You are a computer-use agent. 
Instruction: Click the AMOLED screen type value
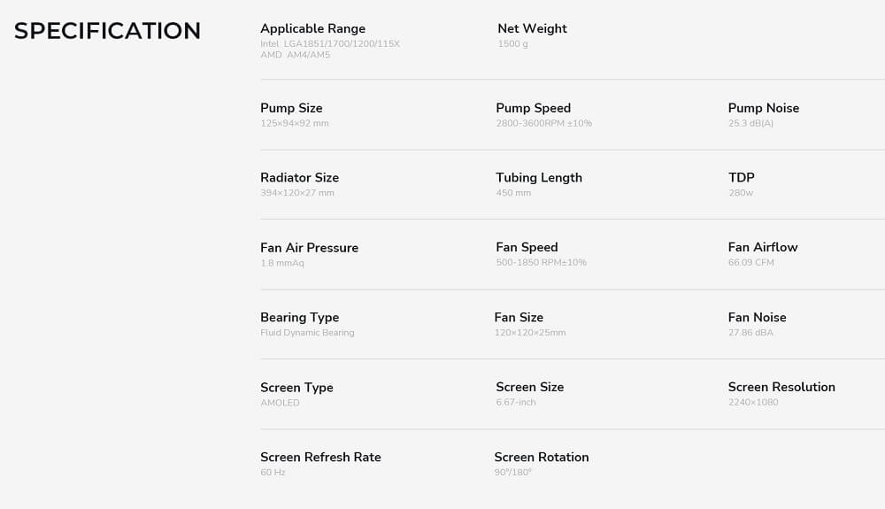280,403
